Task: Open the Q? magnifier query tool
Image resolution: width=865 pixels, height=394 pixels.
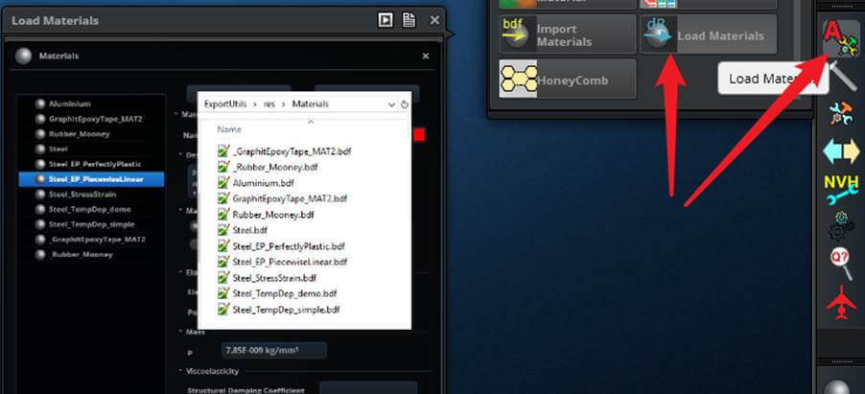Action: [841, 264]
